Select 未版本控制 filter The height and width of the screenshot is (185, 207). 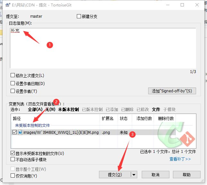(x=68, y=109)
